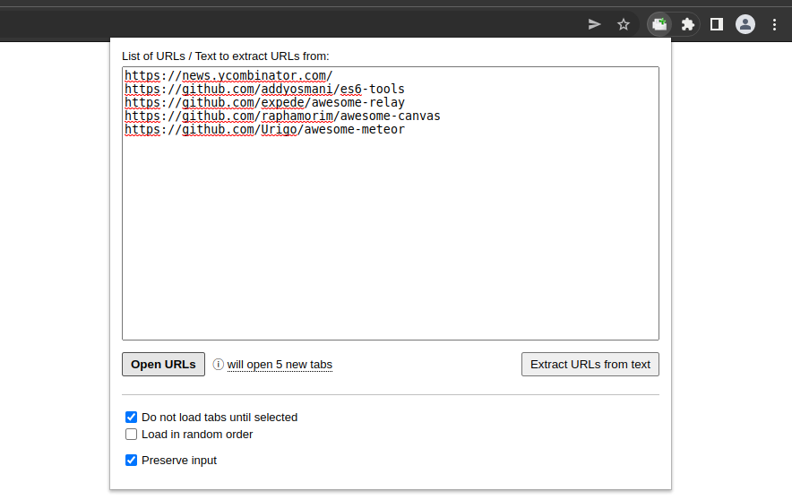
Task: Click the awesome-canvas URL line
Action: coord(282,116)
